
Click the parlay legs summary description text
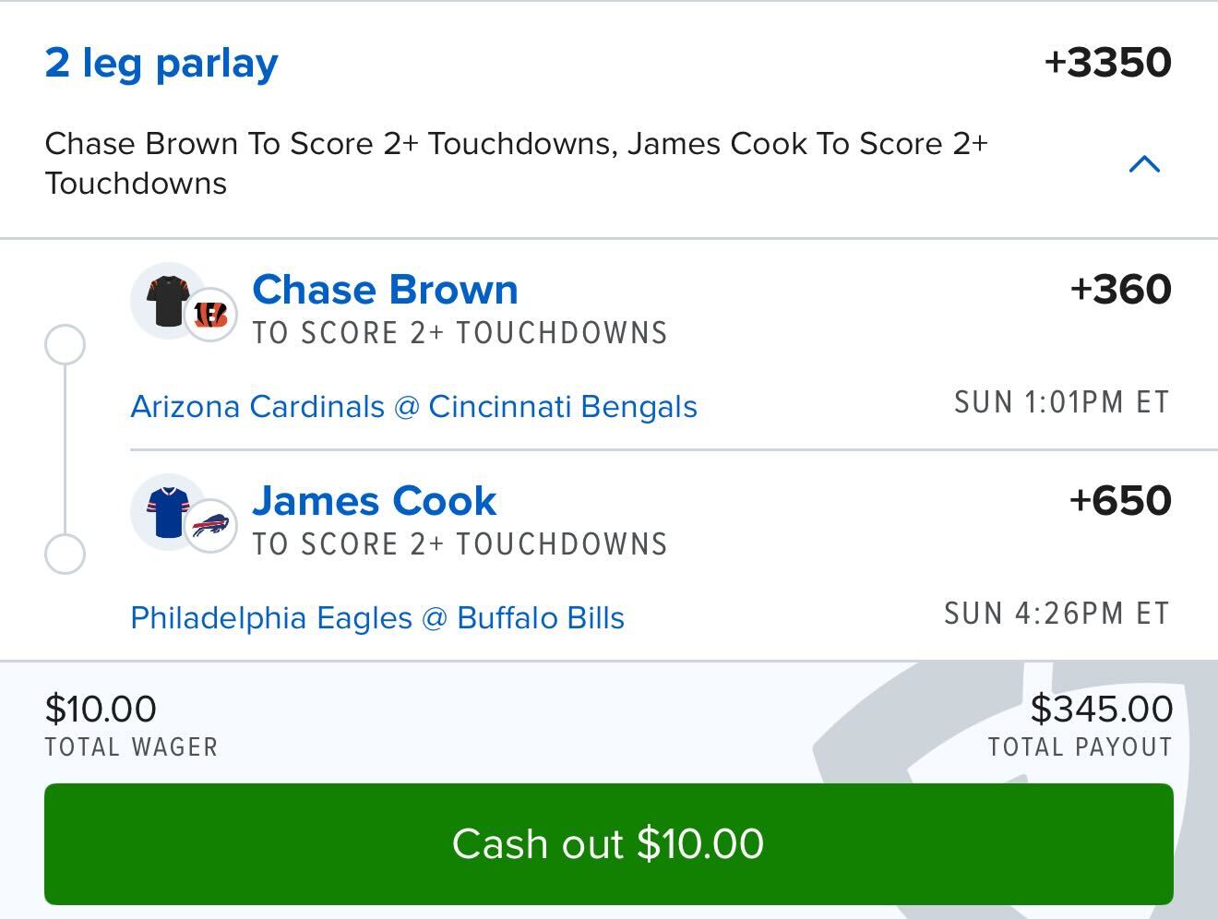tap(517, 163)
